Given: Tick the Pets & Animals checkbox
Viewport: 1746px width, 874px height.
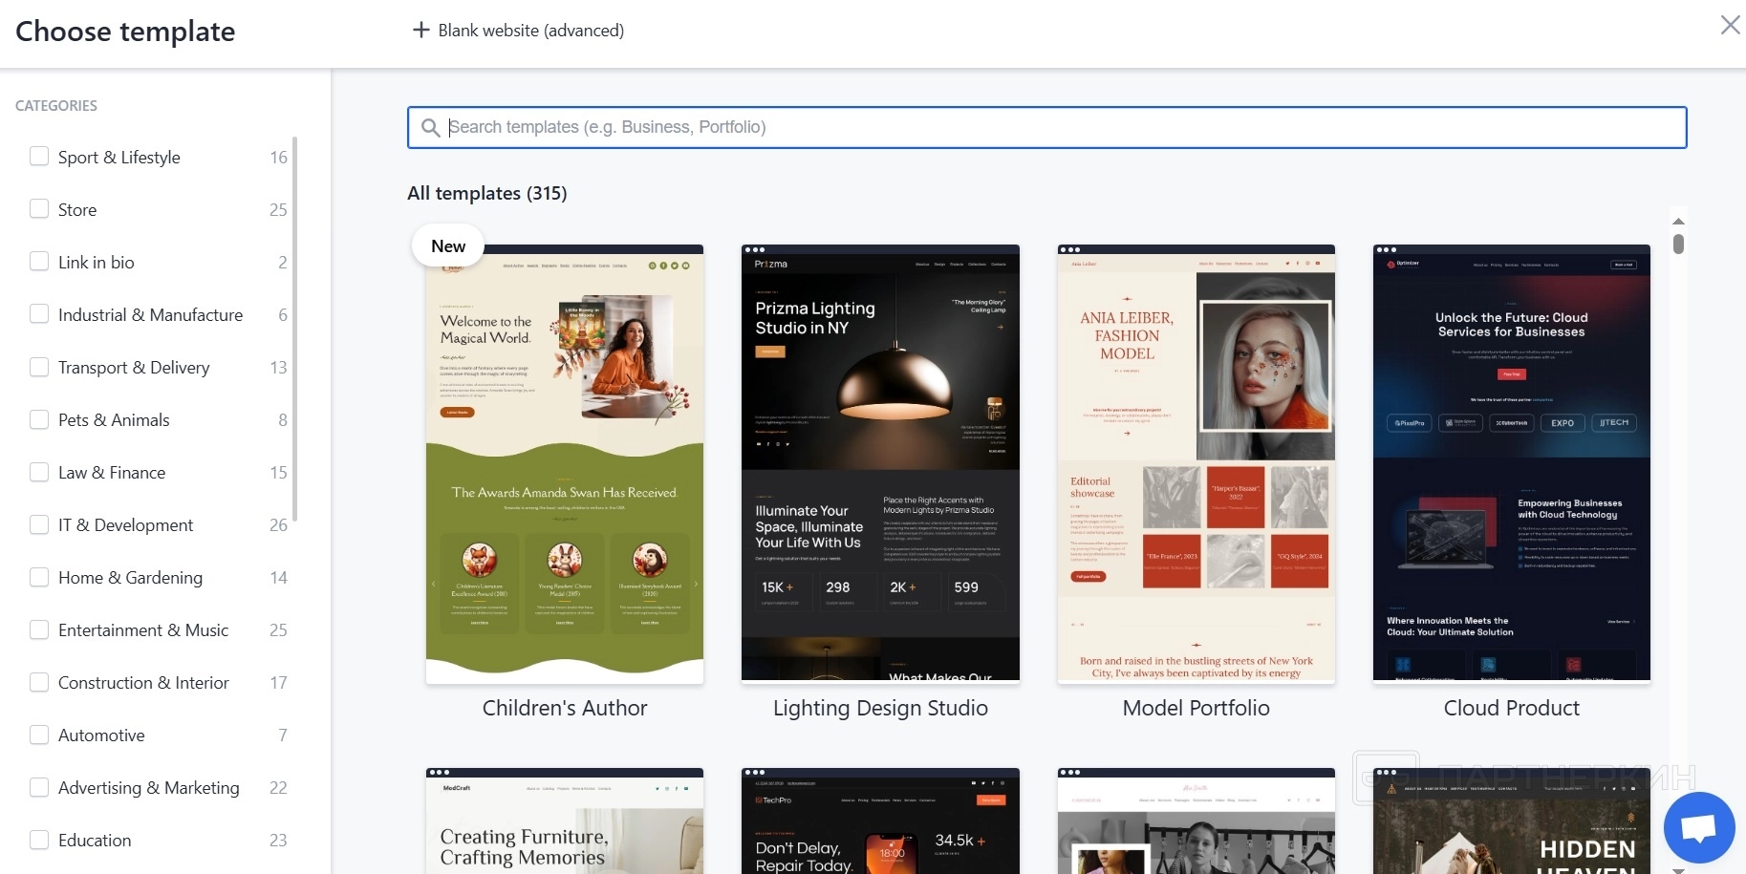Looking at the screenshot, I should tap(39, 418).
